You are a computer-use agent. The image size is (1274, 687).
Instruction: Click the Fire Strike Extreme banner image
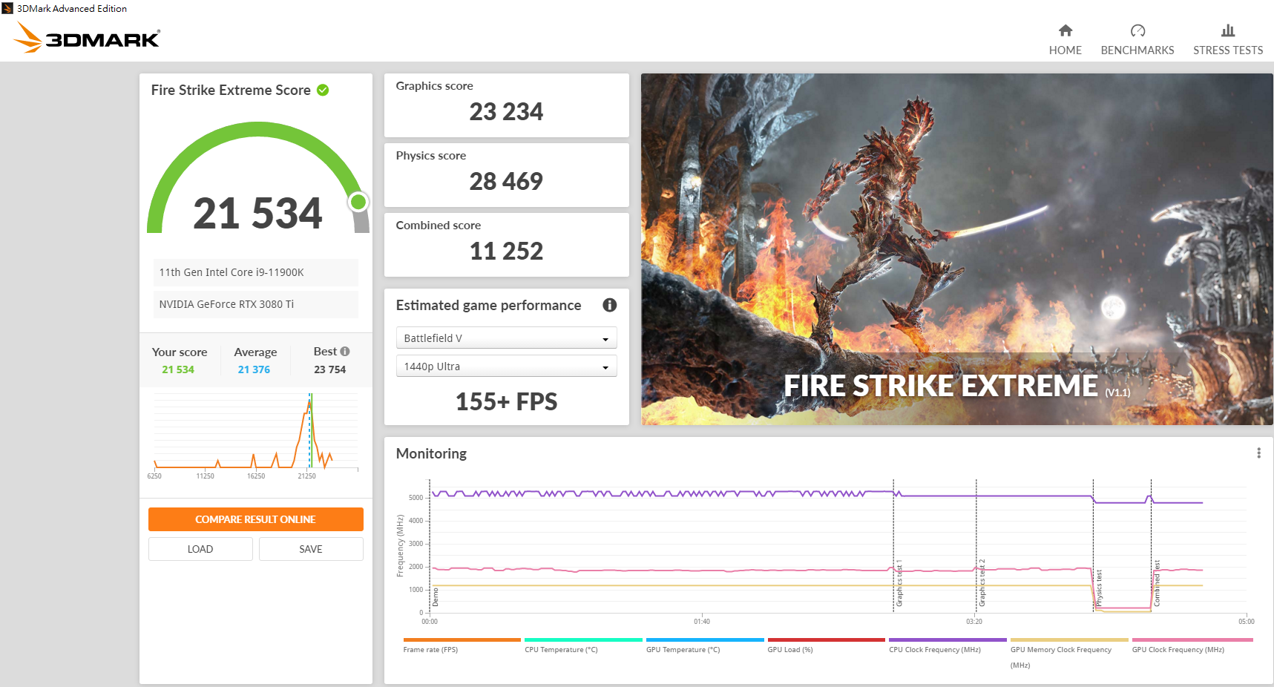[x=957, y=249]
